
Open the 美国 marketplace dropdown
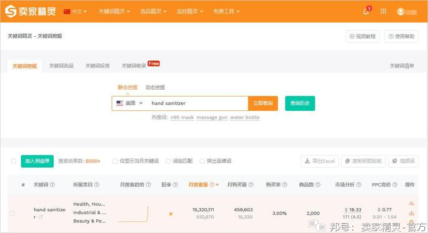(x=129, y=103)
